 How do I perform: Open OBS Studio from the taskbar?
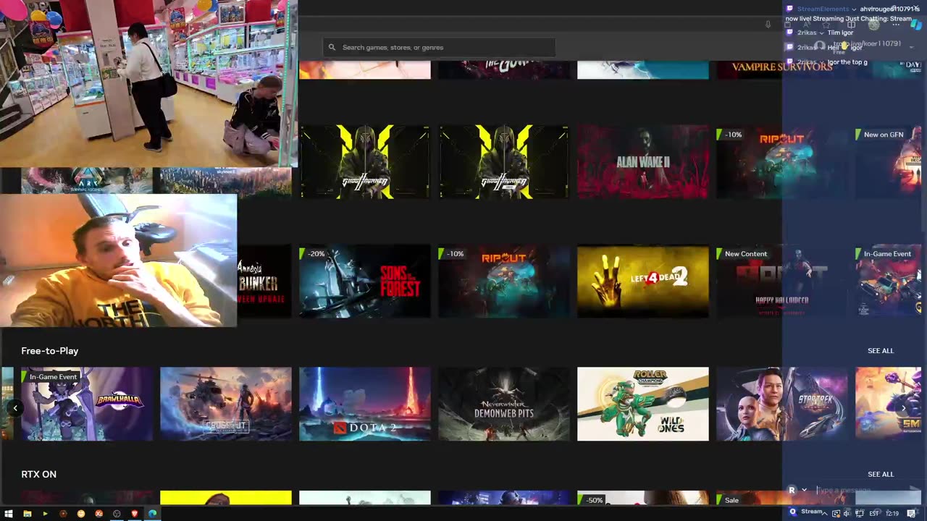point(117,514)
